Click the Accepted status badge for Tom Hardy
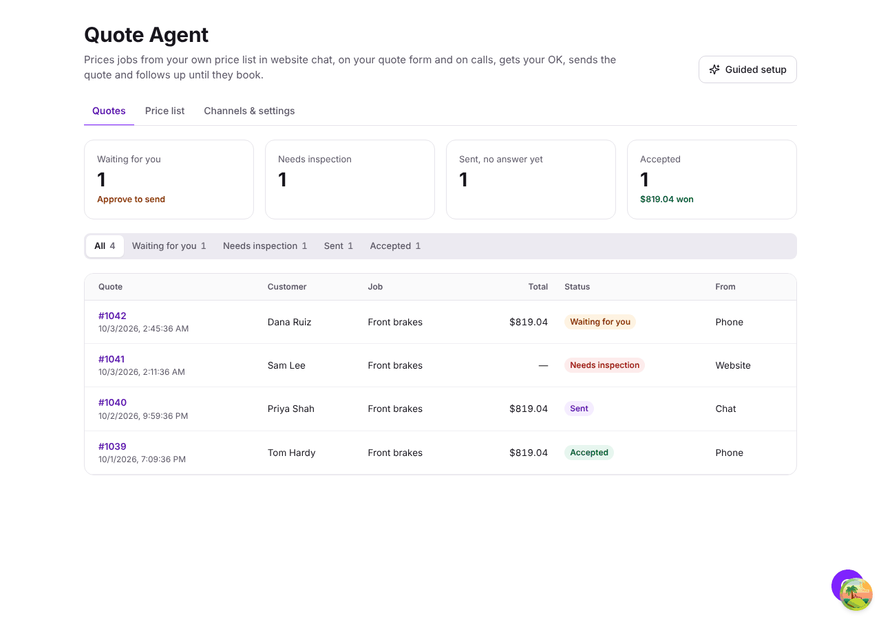Viewport: 881px width, 619px height. [x=589, y=453]
